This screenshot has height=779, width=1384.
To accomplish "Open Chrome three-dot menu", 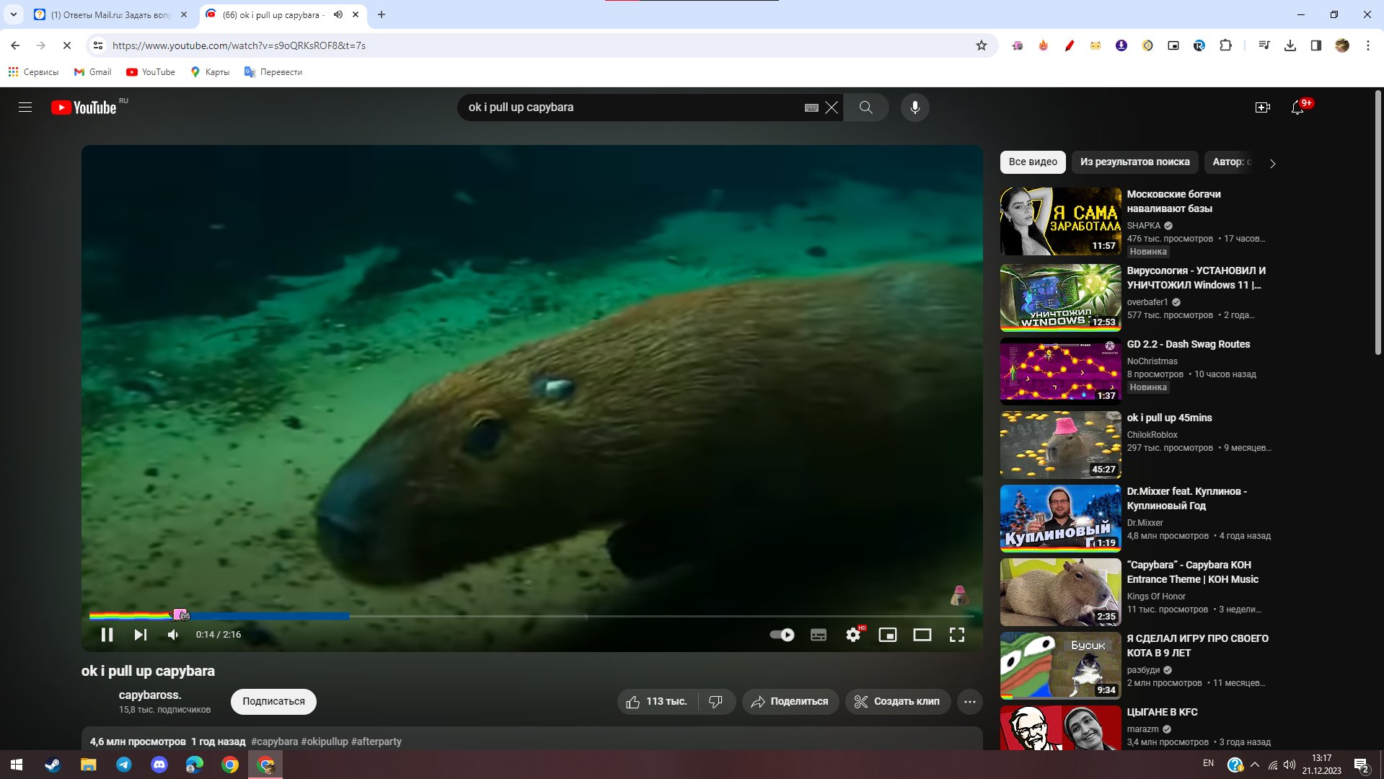I will tap(1368, 45).
